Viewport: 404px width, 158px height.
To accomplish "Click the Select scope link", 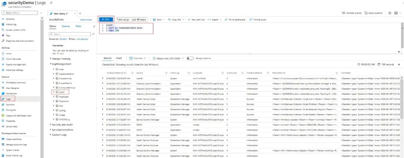I will tap(86, 19).
